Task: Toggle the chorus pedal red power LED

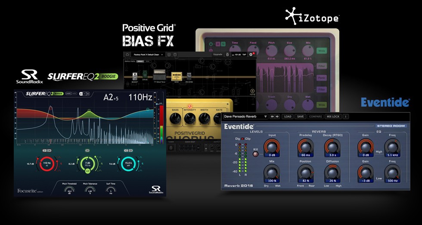Action: point(190,106)
